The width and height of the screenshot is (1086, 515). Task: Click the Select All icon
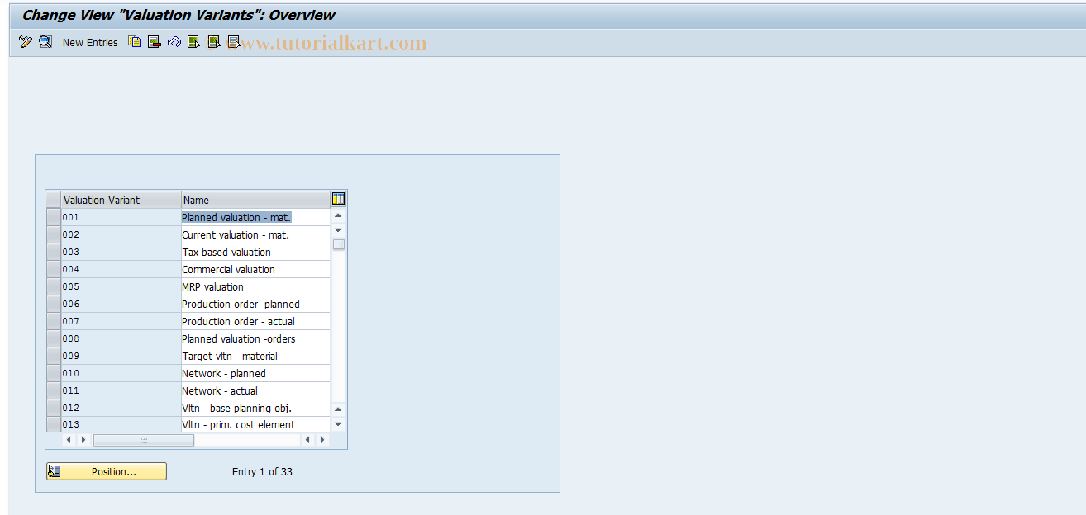point(193,42)
